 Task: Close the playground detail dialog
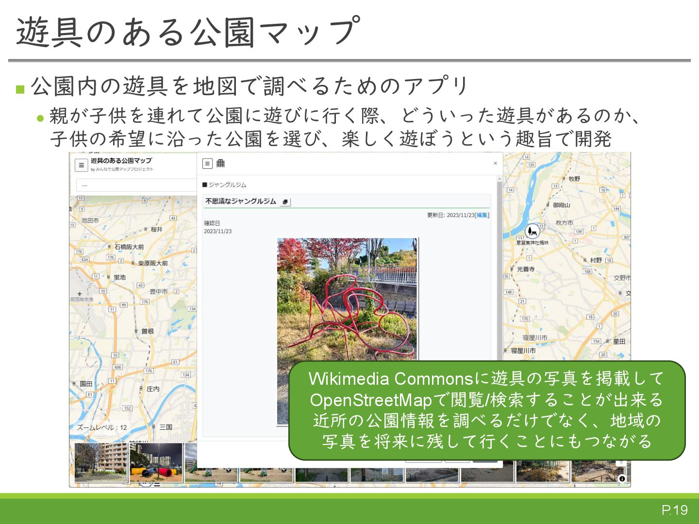[495, 164]
